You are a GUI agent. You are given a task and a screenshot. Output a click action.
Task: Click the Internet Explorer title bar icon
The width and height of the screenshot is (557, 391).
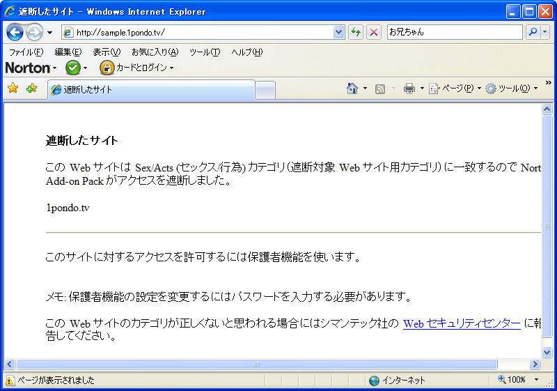10,11
